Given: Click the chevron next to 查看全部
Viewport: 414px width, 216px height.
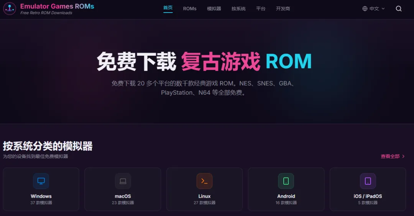Looking at the screenshot, I should (x=403, y=156).
